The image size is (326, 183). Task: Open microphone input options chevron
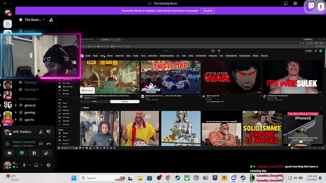coord(30,165)
